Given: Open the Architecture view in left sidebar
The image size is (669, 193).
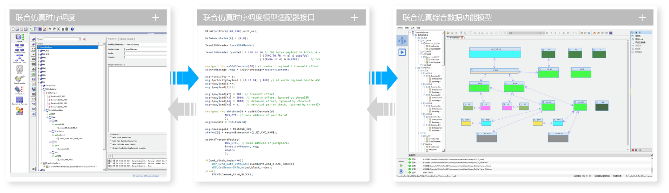Looking at the screenshot, I should point(20,49).
